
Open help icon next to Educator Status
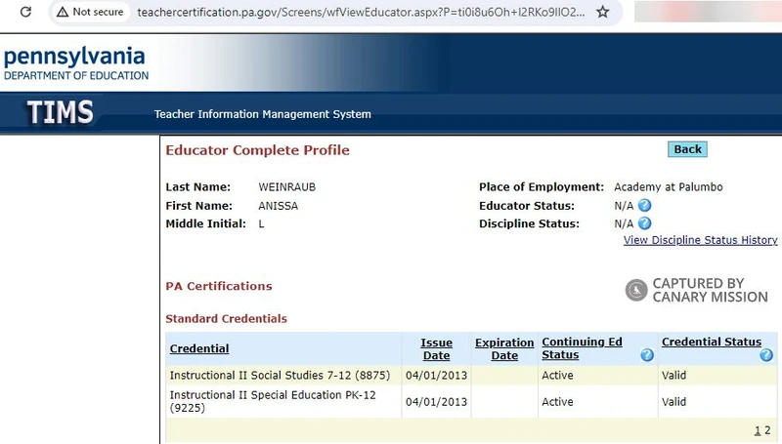coord(644,205)
